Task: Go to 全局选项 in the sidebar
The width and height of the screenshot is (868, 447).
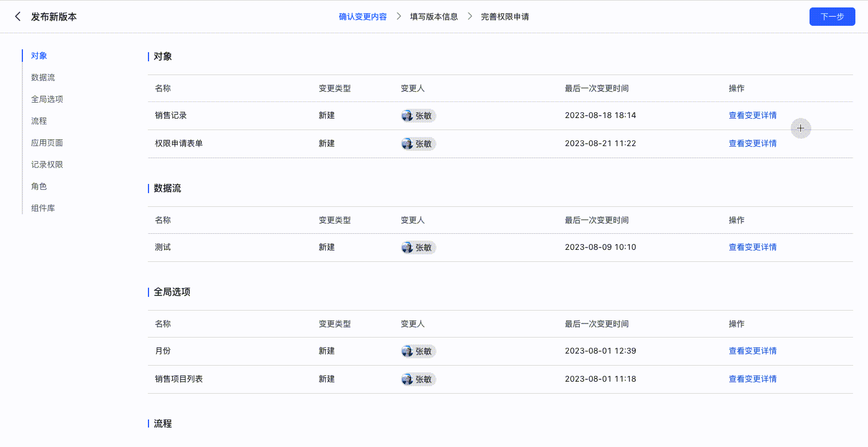Action: [47, 99]
